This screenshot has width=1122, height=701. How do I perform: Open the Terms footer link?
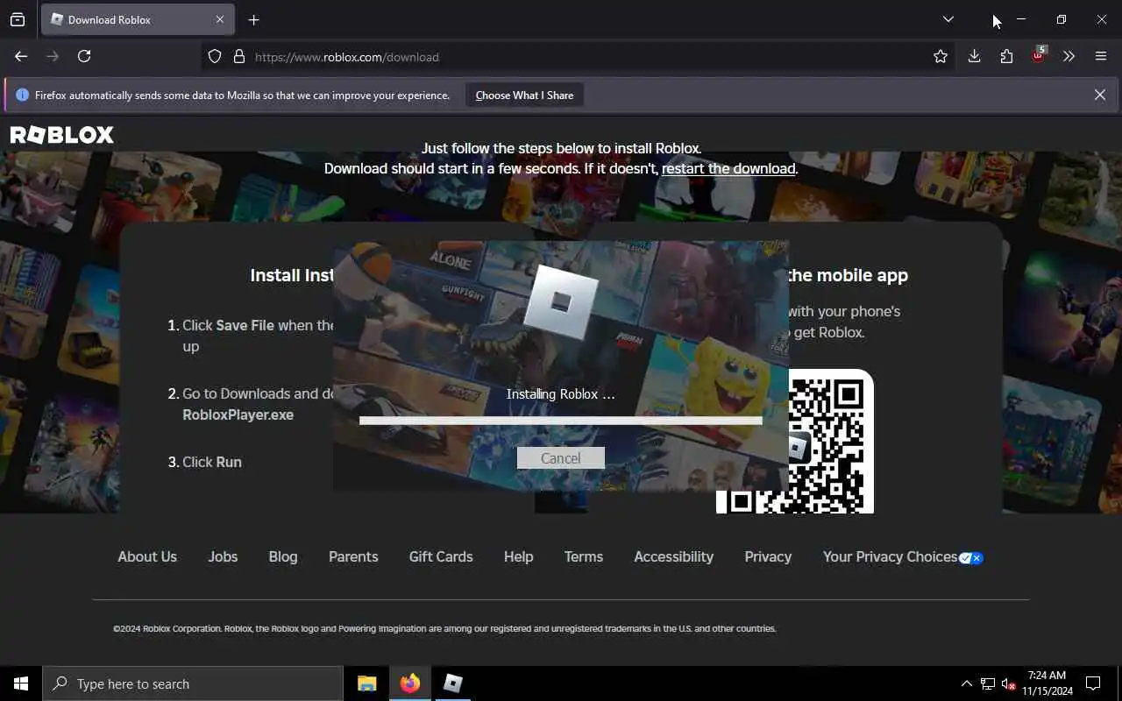click(584, 556)
